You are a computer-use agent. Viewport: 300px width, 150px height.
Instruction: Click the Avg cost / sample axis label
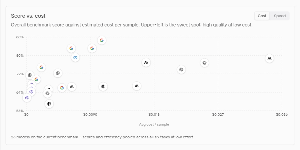154,124
